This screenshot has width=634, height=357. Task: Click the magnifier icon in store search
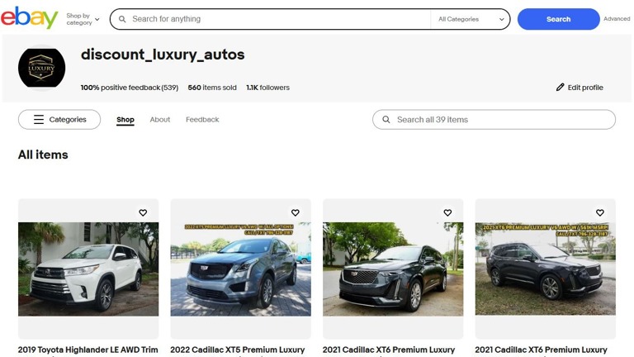click(x=386, y=120)
